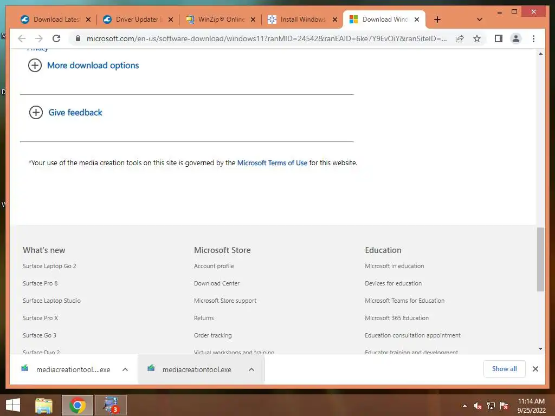The image size is (555, 416).
Task: Open the Account profile link
Action: [x=214, y=266]
